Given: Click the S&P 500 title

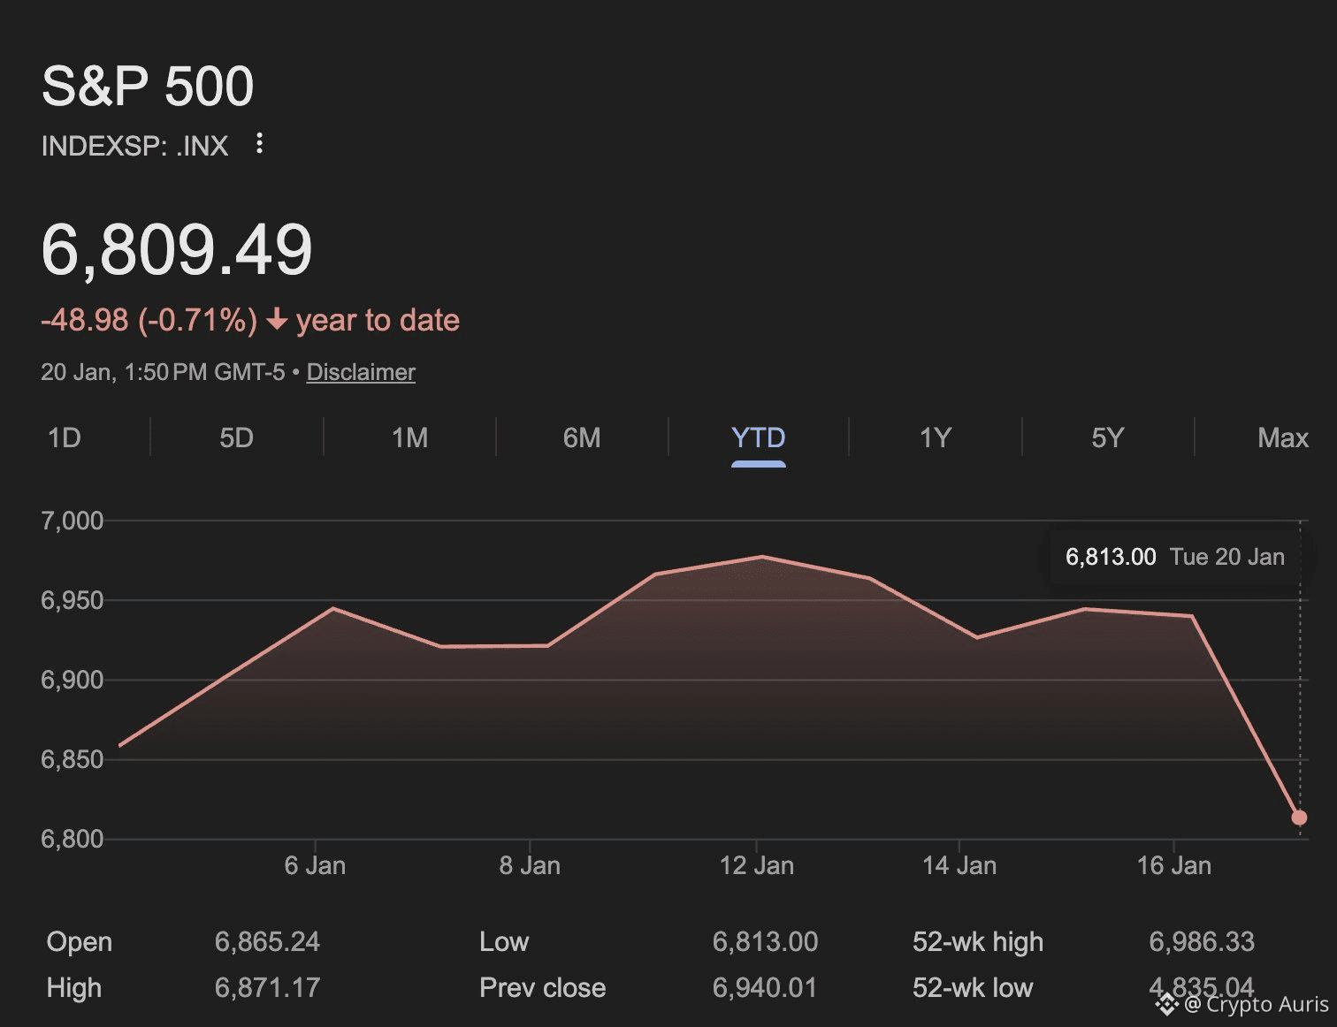Looking at the screenshot, I should click(148, 86).
